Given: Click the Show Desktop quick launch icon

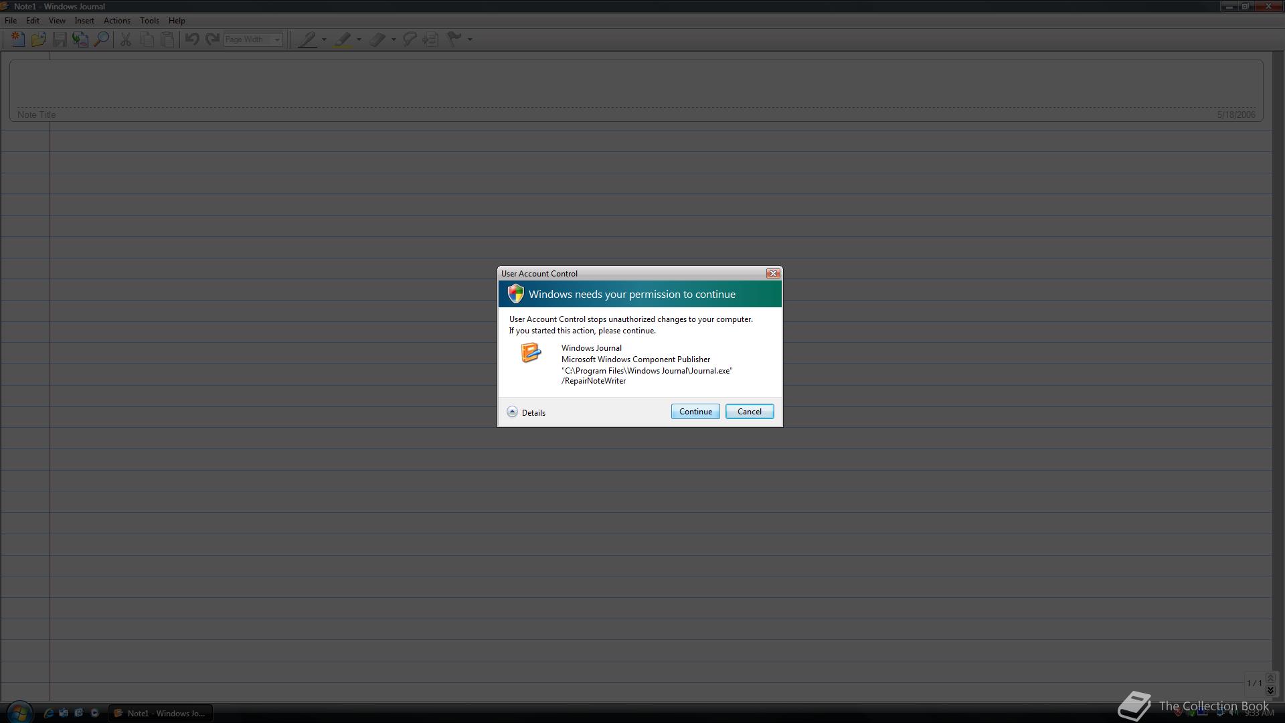Looking at the screenshot, I should point(64,713).
